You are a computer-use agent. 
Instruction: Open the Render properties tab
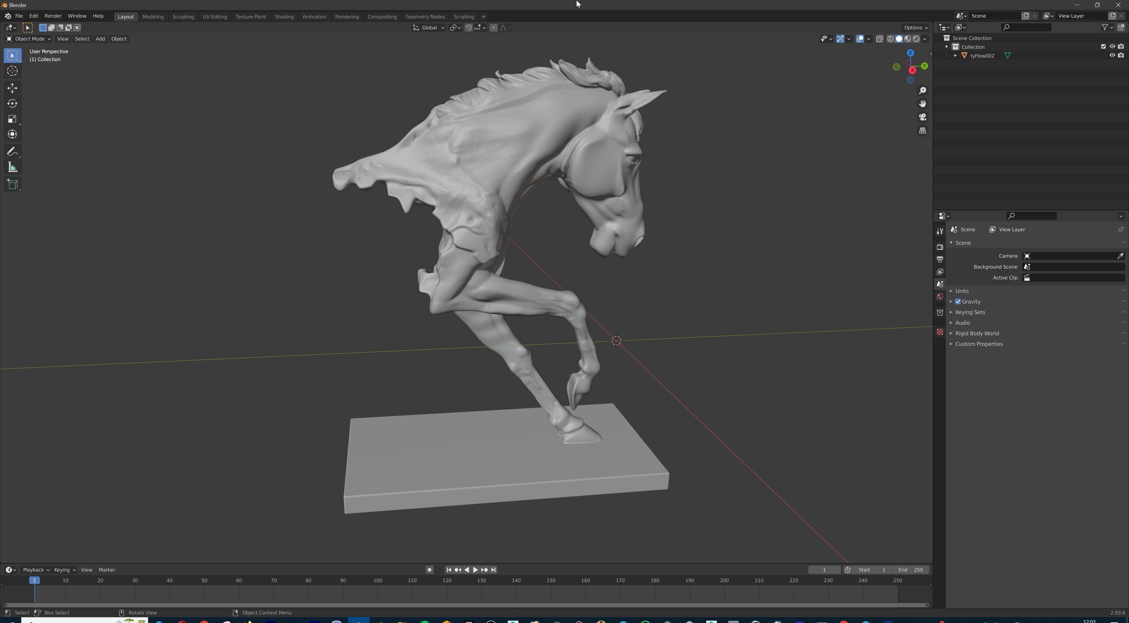click(x=940, y=247)
